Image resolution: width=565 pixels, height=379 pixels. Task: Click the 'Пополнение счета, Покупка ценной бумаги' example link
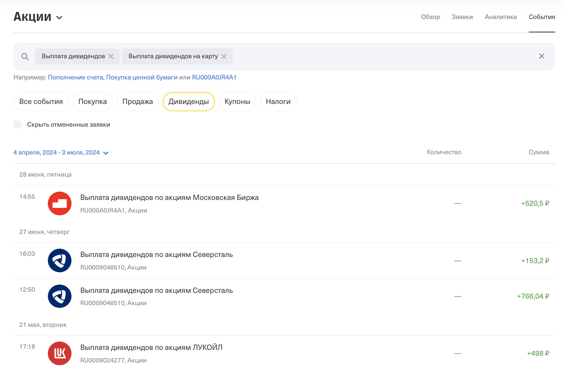pyautogui.click(x=113, y=77)
